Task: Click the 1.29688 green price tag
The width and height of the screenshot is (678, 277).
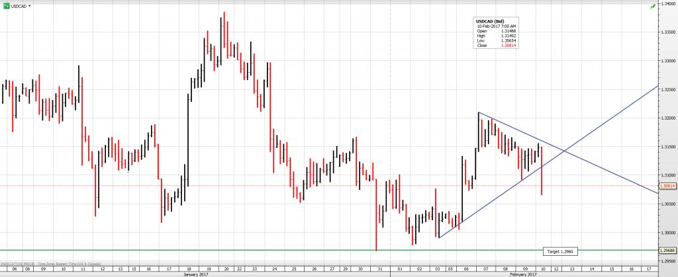Action: coord(667,250)
